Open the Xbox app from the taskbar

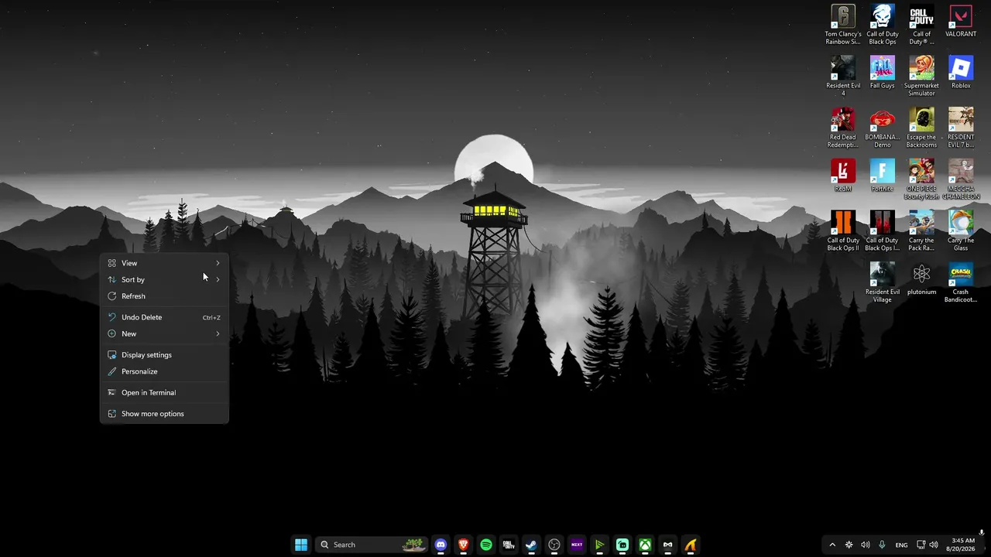pos(645,545)
